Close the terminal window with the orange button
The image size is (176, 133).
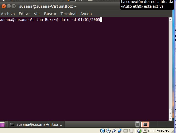pos(4,6)
